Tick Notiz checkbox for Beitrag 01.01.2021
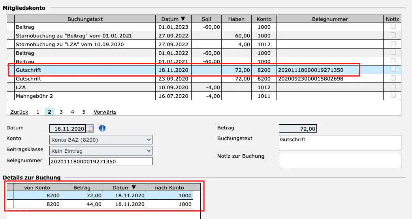The width and height of the screenshot is (412, 219). pos(393,61)
